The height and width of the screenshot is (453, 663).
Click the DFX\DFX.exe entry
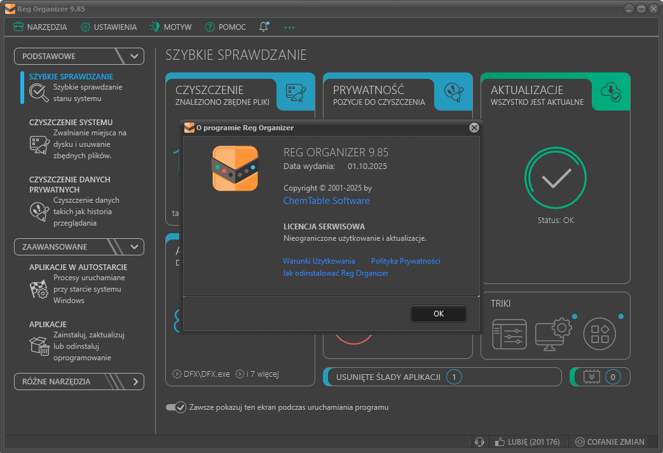pos(202,374)
